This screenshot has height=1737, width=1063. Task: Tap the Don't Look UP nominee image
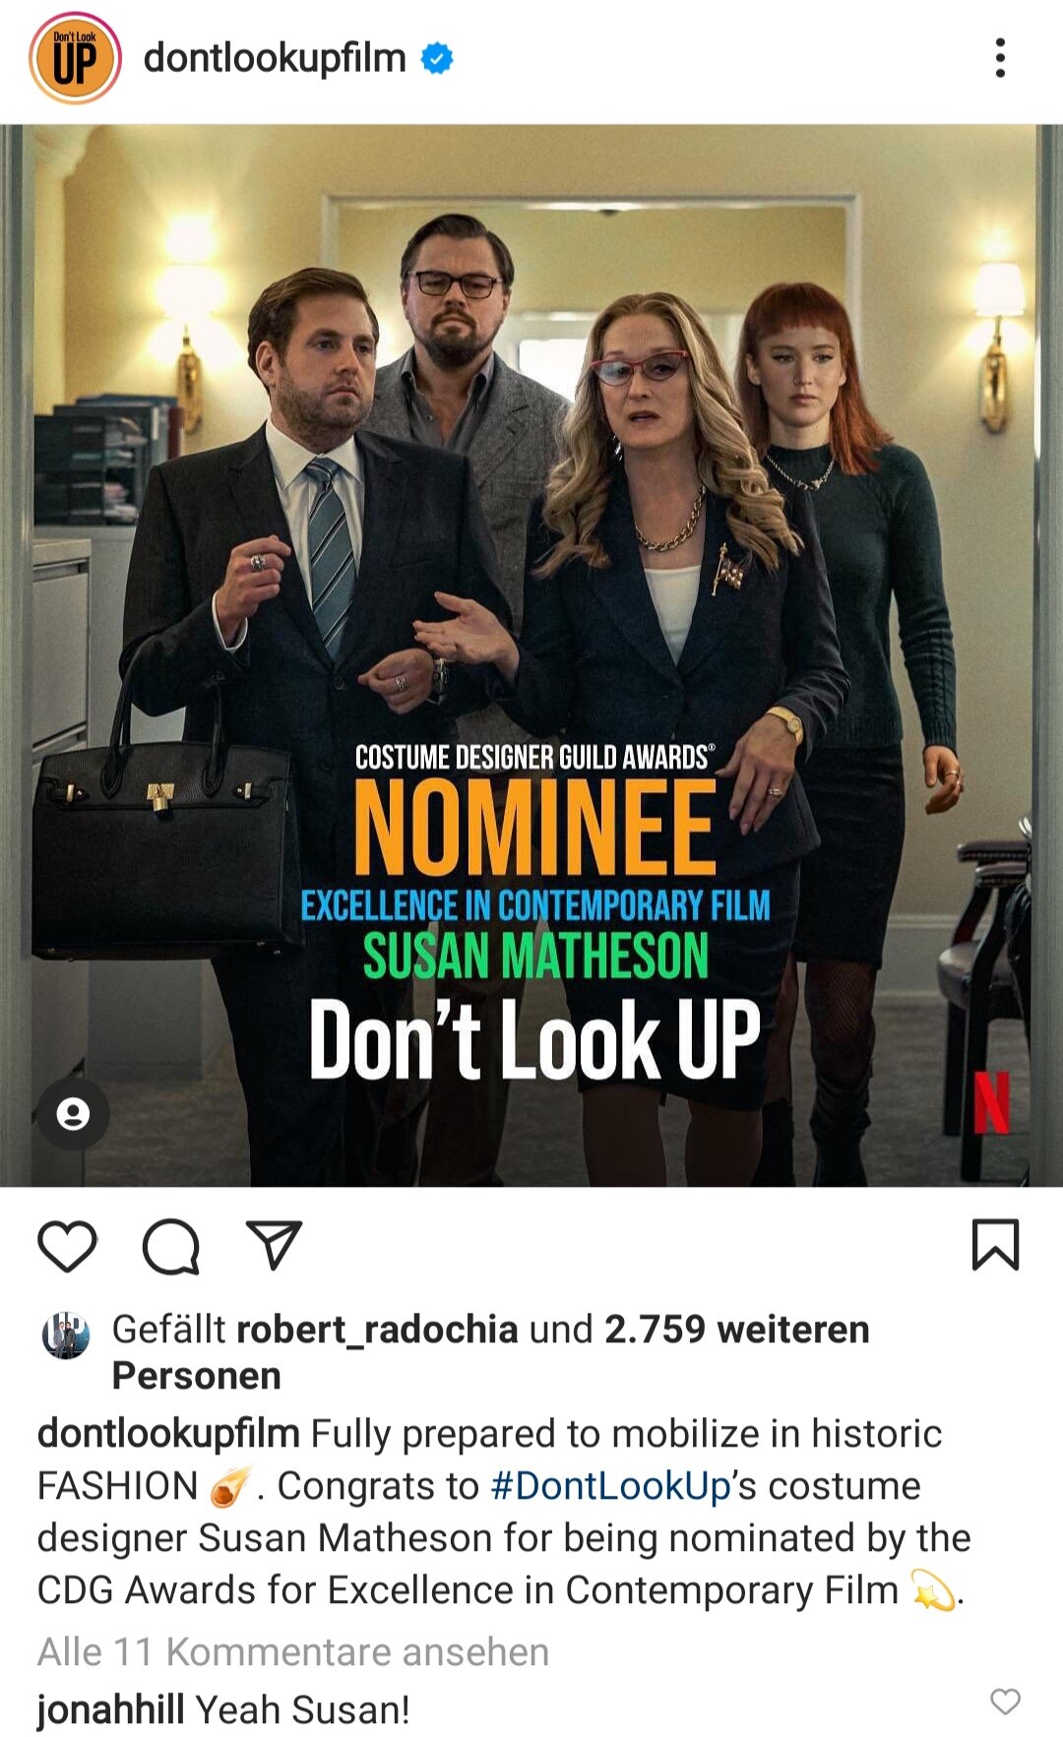(x=531, y=655)
